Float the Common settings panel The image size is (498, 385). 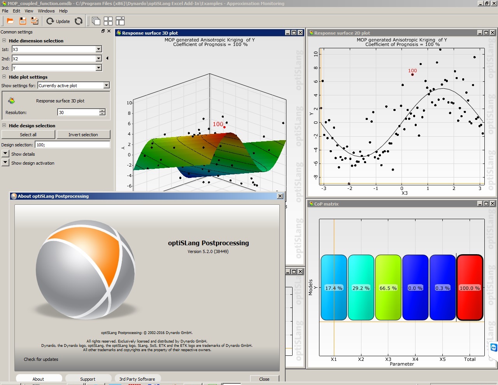[x=103, y=31]
